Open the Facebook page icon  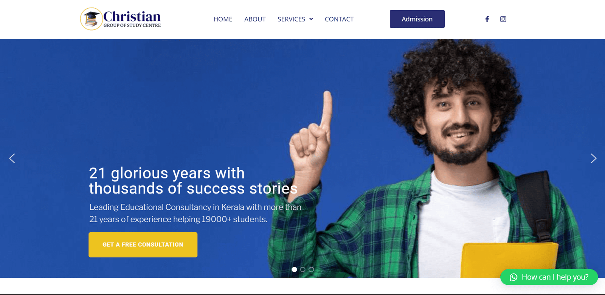pos(487,19)
